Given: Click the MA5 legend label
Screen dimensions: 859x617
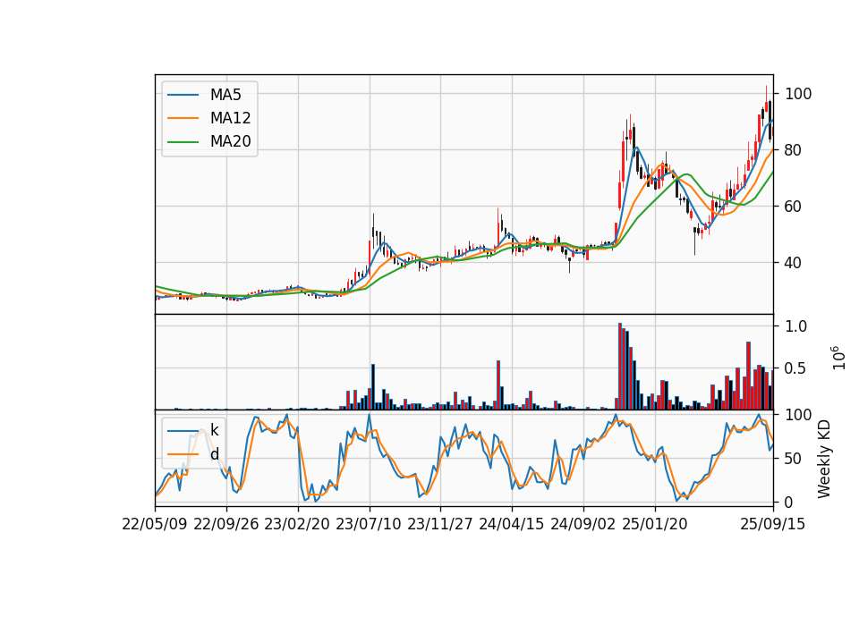Looking at the screenshot, I should (x=225, y=95).
